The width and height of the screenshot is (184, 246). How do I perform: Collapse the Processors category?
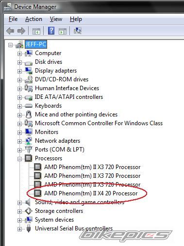[19, 159]
